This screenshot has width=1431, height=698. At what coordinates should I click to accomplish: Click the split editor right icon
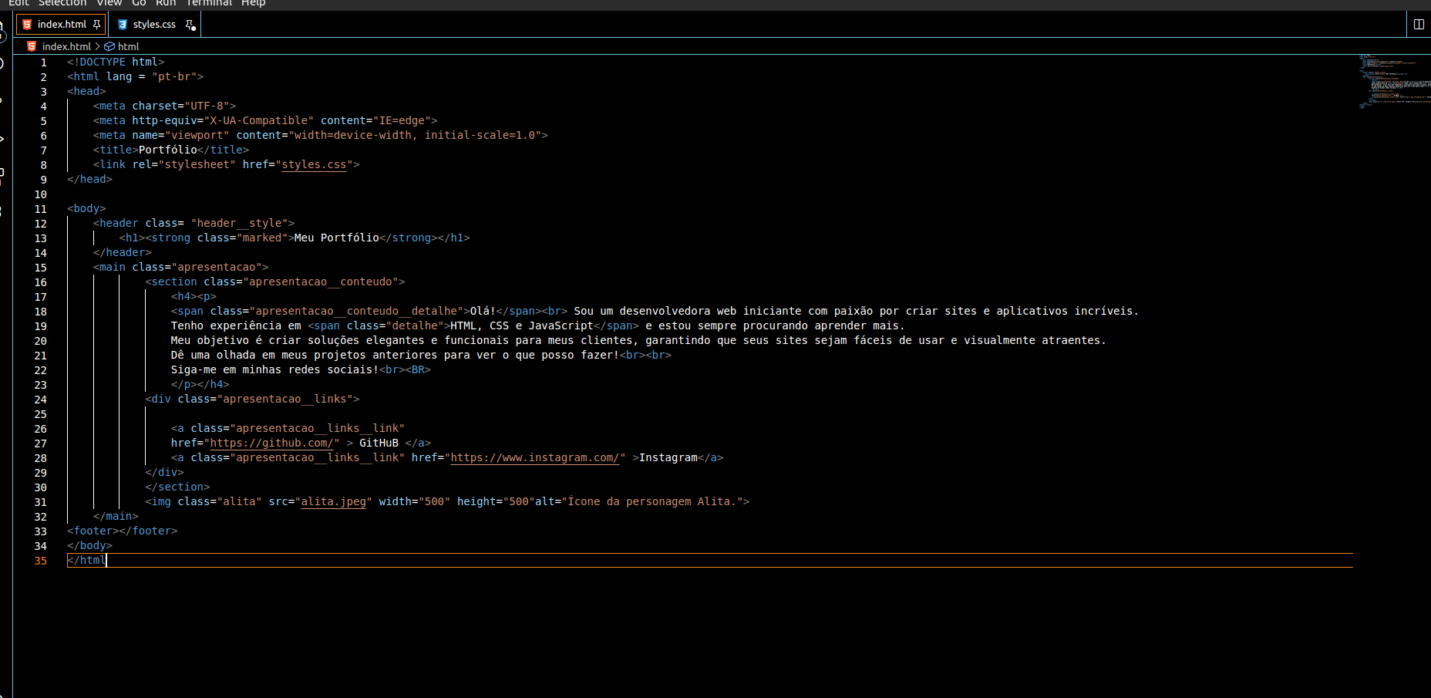click(1419, 25)
